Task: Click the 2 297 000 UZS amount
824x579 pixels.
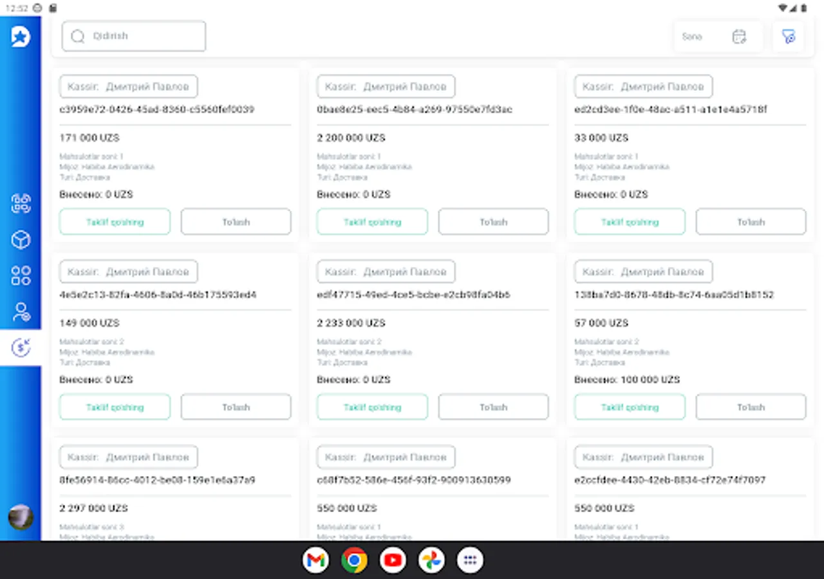Action: tap(94, 508)
